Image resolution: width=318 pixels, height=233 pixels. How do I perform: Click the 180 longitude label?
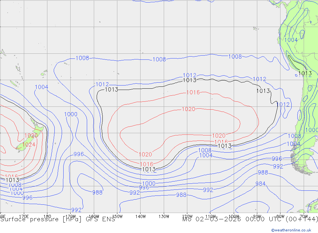47,216
